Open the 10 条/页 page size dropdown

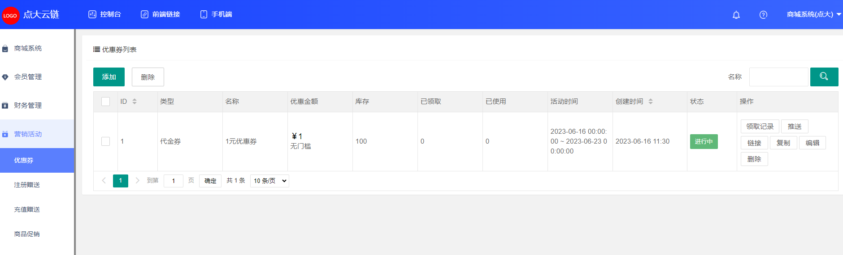pyautogui.click(x=269, y=181)
